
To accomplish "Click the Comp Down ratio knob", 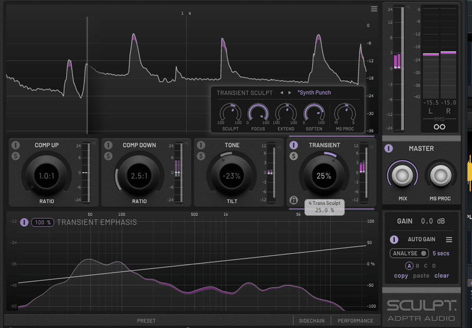I will 139,176.
